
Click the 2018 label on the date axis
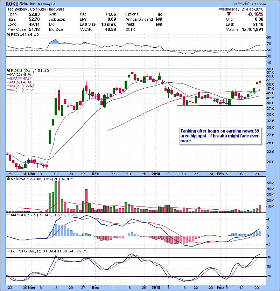(155, 174)
